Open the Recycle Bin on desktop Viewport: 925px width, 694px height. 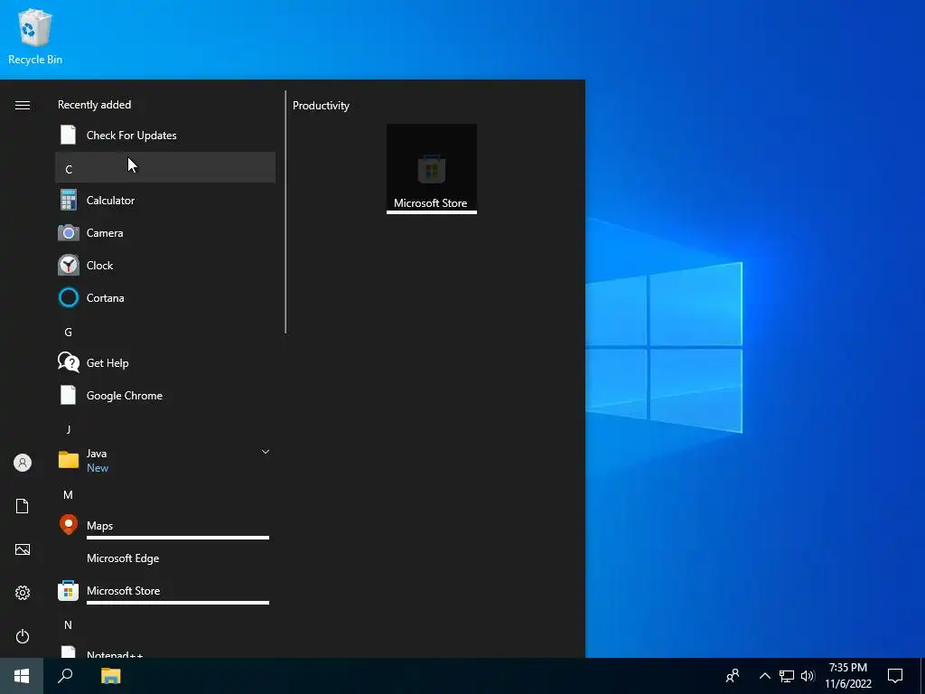pos(35,36)
